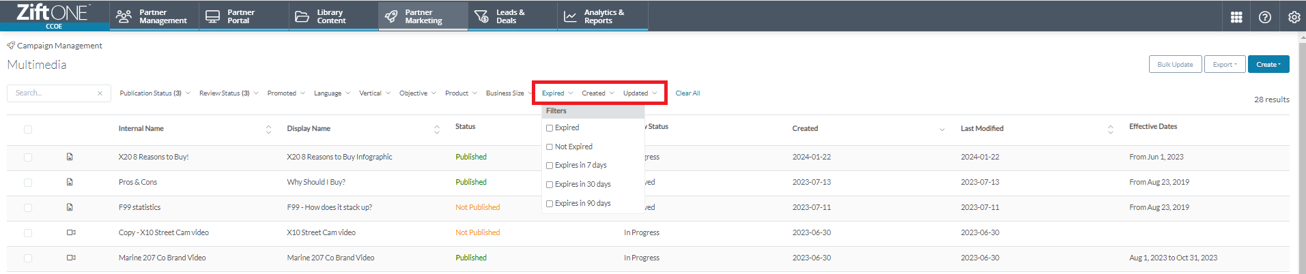The width and height of the screenshot is (1306, 274).
Task: Select the F99 statistics row checkbox
Action: pos(28,208)
